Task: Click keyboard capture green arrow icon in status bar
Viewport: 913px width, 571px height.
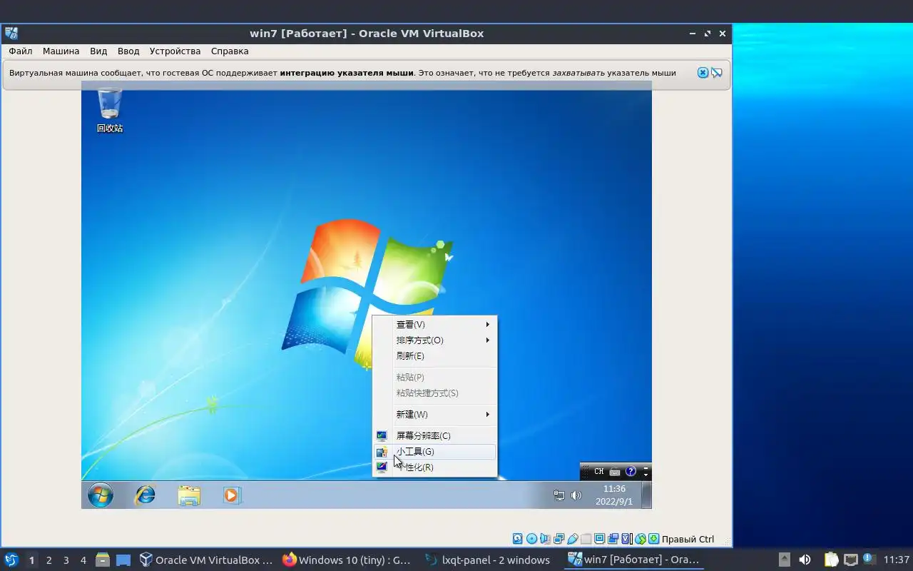Action: pyautogui.click(x=653, y=539)
